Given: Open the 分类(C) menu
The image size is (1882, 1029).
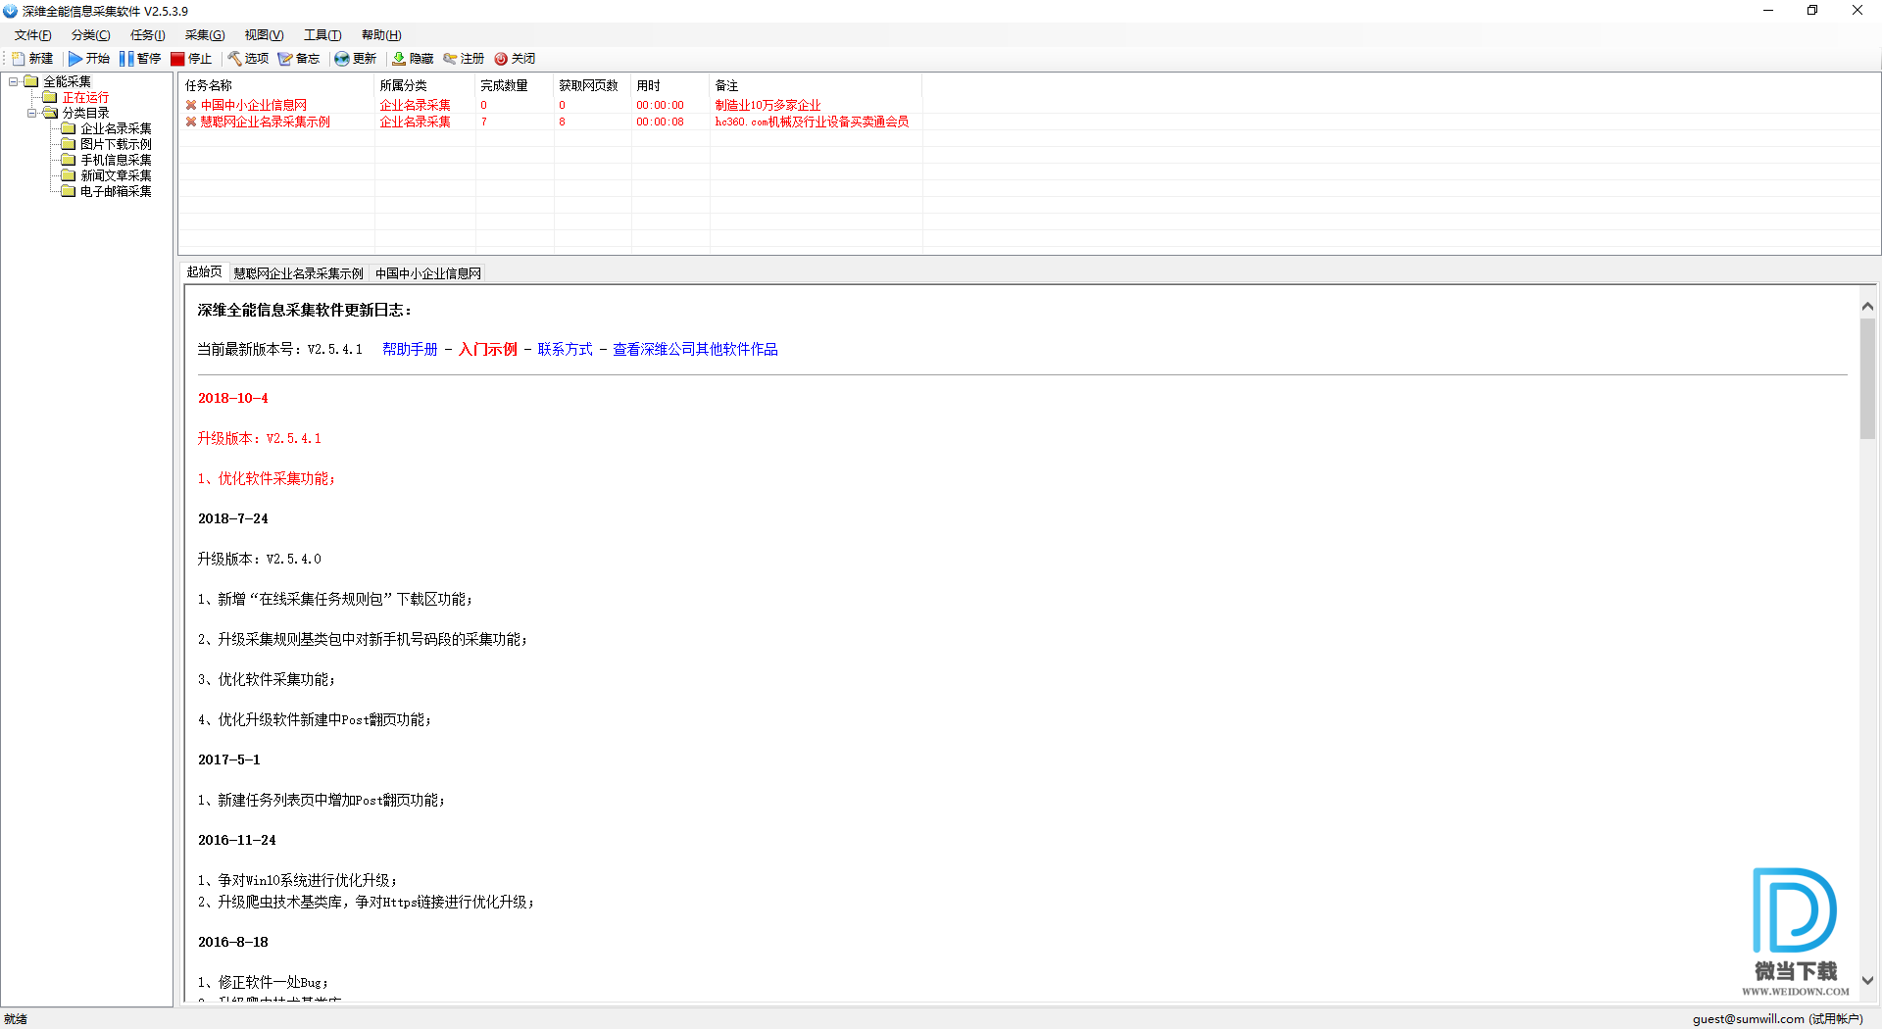Looking at the screenshot, I should coord(90,35).
